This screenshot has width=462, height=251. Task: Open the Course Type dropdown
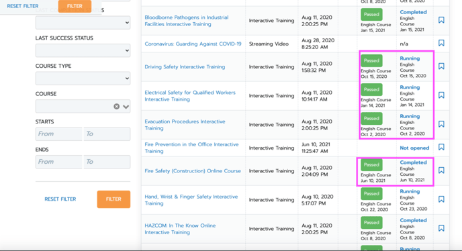click(x=83, y=79)
